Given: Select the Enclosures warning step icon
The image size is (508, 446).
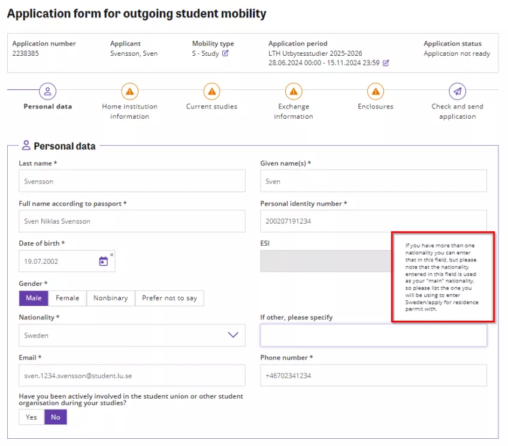Looking at the screenshot, I should [376, 91].
